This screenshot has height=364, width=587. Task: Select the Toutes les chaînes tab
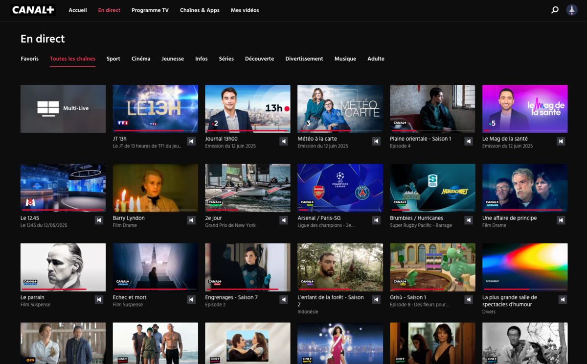[72, 59]
